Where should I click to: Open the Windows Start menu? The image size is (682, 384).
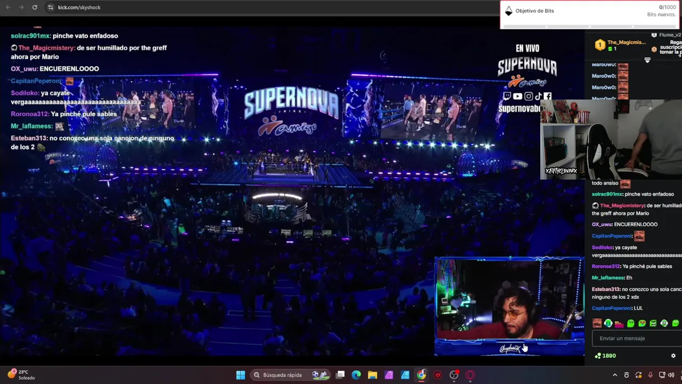241,375
